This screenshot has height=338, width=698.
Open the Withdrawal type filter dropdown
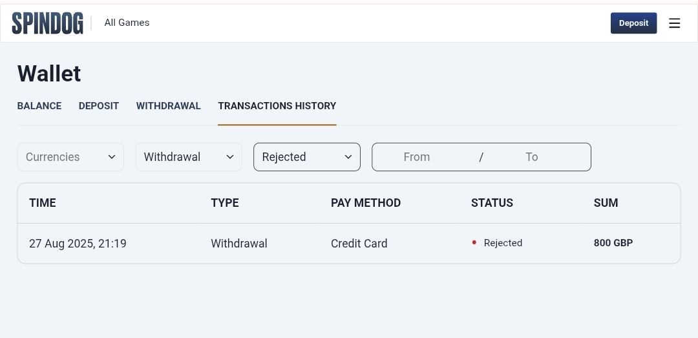[189, 157]
